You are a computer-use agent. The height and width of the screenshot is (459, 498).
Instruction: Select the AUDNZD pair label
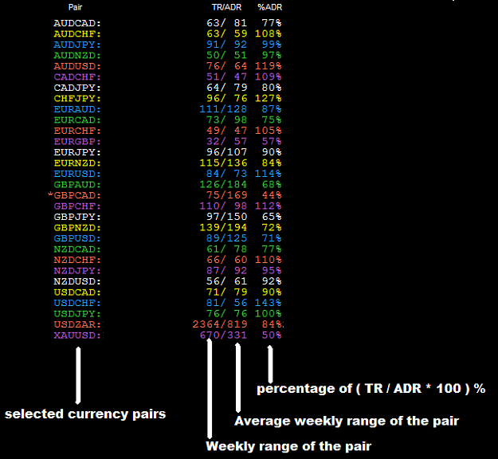coord(77,56)
